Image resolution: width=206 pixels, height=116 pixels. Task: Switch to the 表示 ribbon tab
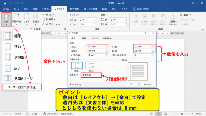[x=114, y=9]
